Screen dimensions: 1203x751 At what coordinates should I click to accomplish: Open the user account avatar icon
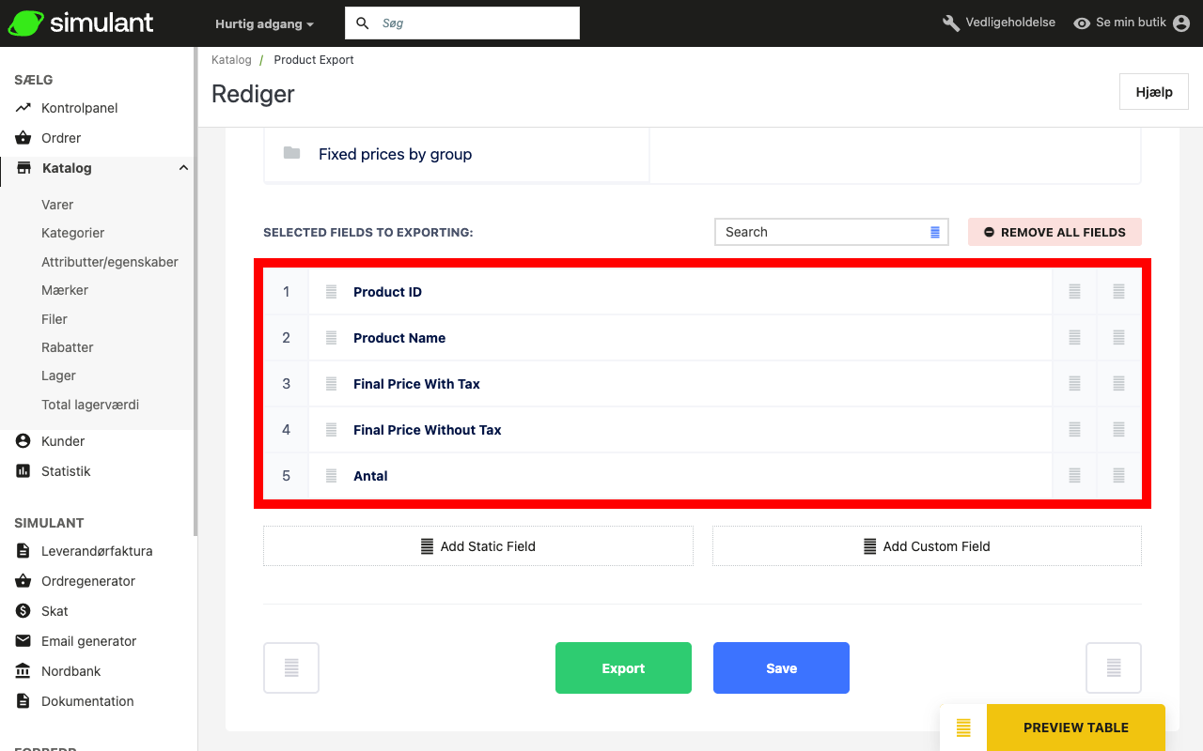pos(1181,23)
